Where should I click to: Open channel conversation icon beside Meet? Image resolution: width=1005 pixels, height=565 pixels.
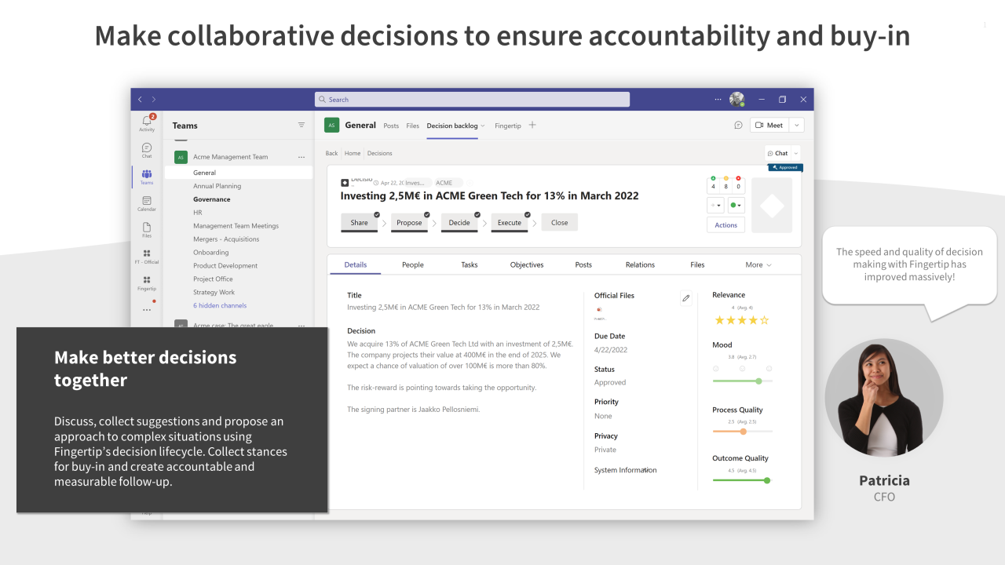coord(738,125)
